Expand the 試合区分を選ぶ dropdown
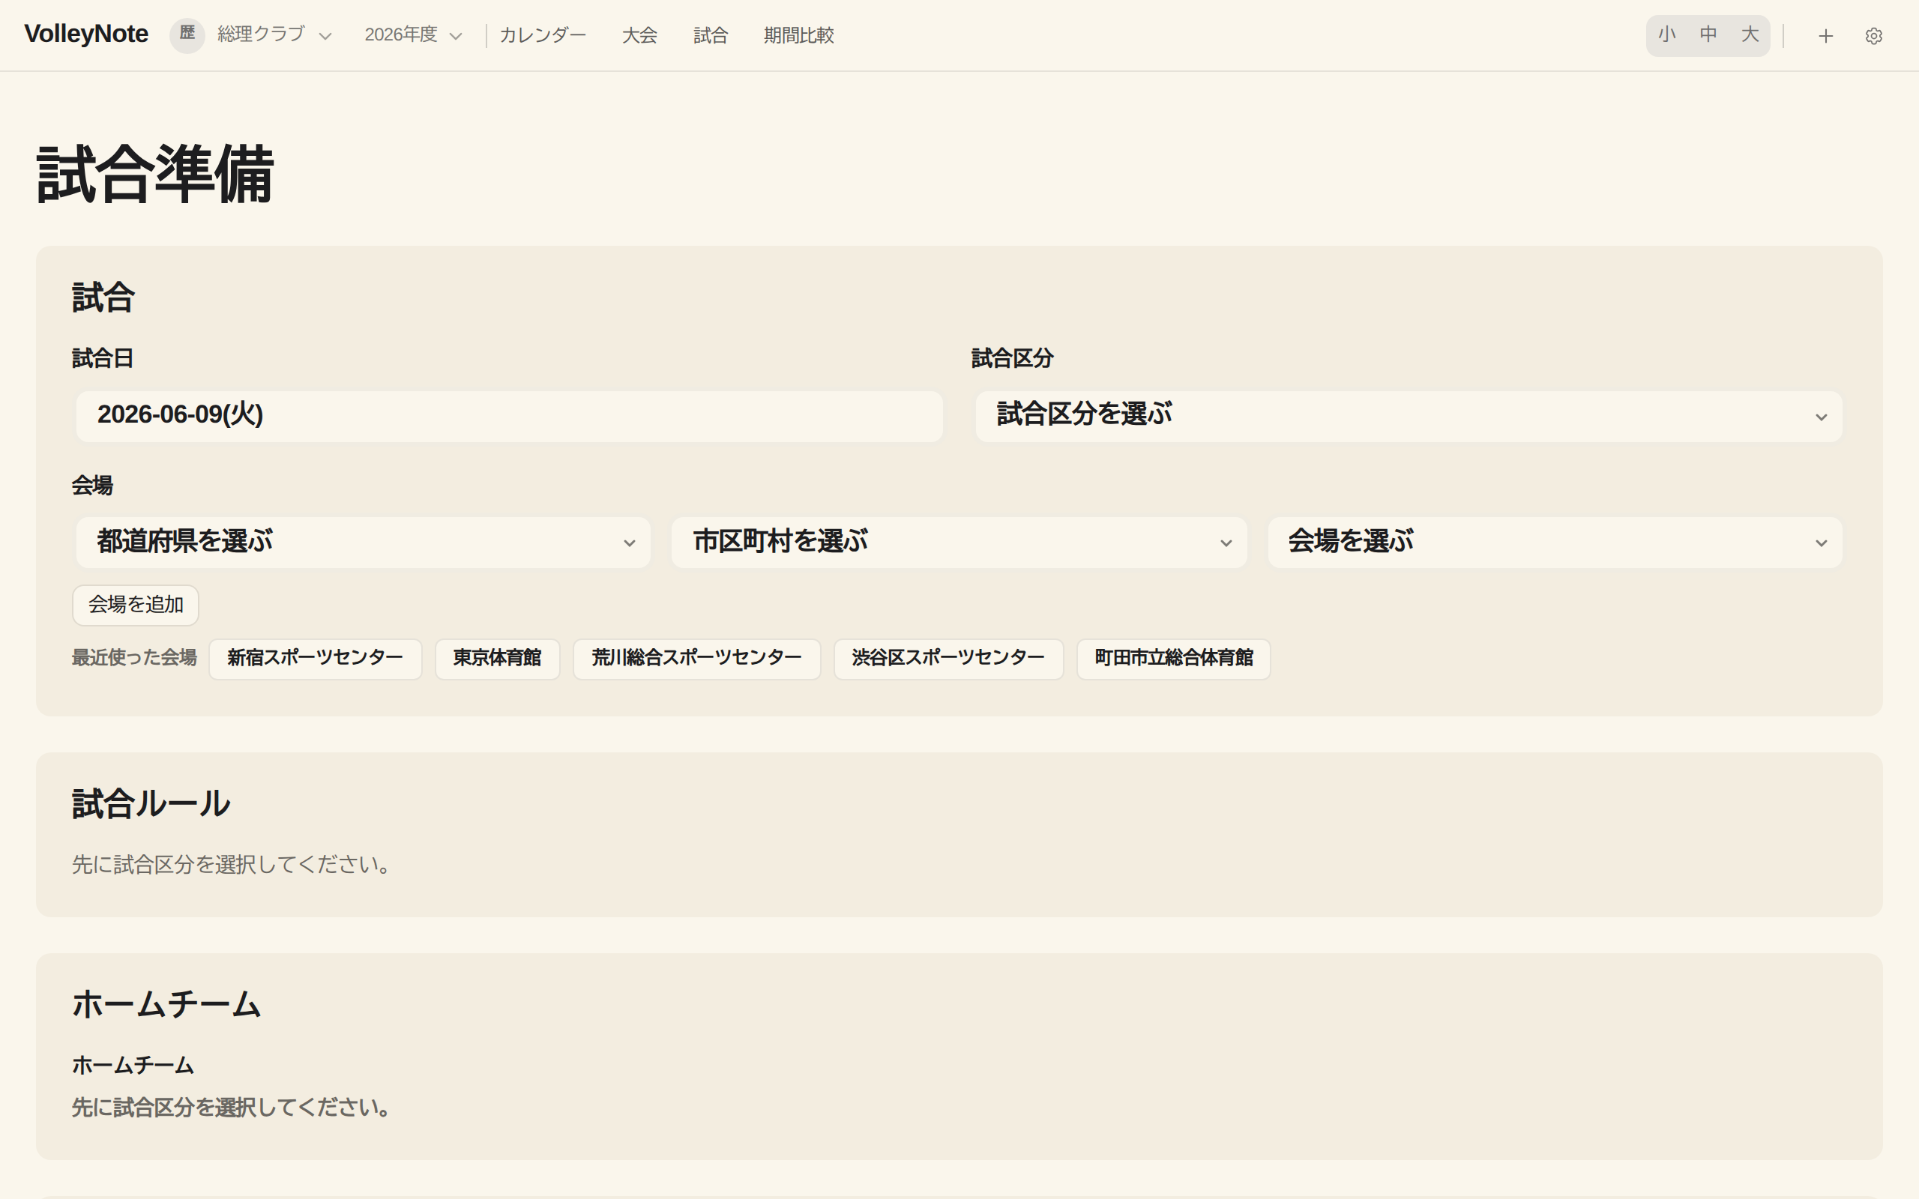The image size is (1919, 1199). (x=1409, y=417)
